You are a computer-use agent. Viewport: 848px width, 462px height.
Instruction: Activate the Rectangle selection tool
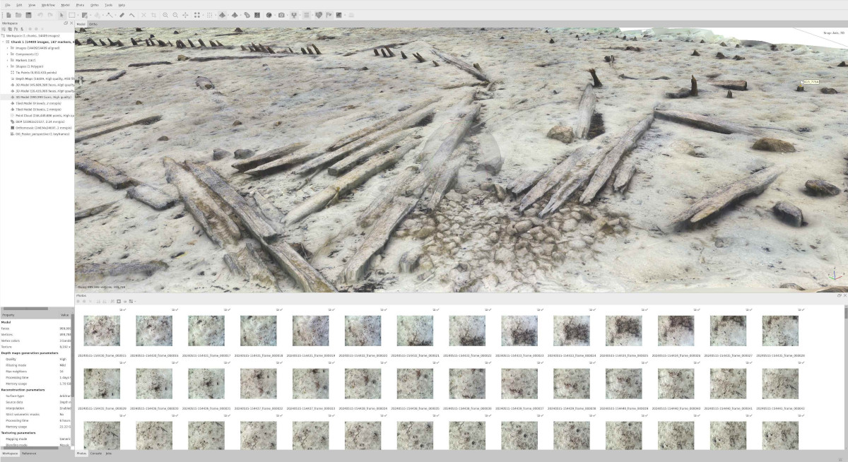click(71, 15)
